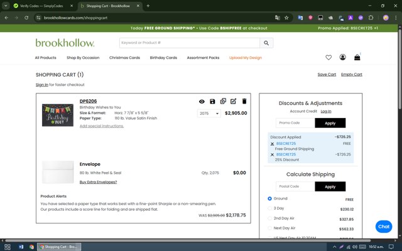Screen dimensions: 402x251
Task: Open the tab search chevron in the tab strip
Action: tap(6, 6)
